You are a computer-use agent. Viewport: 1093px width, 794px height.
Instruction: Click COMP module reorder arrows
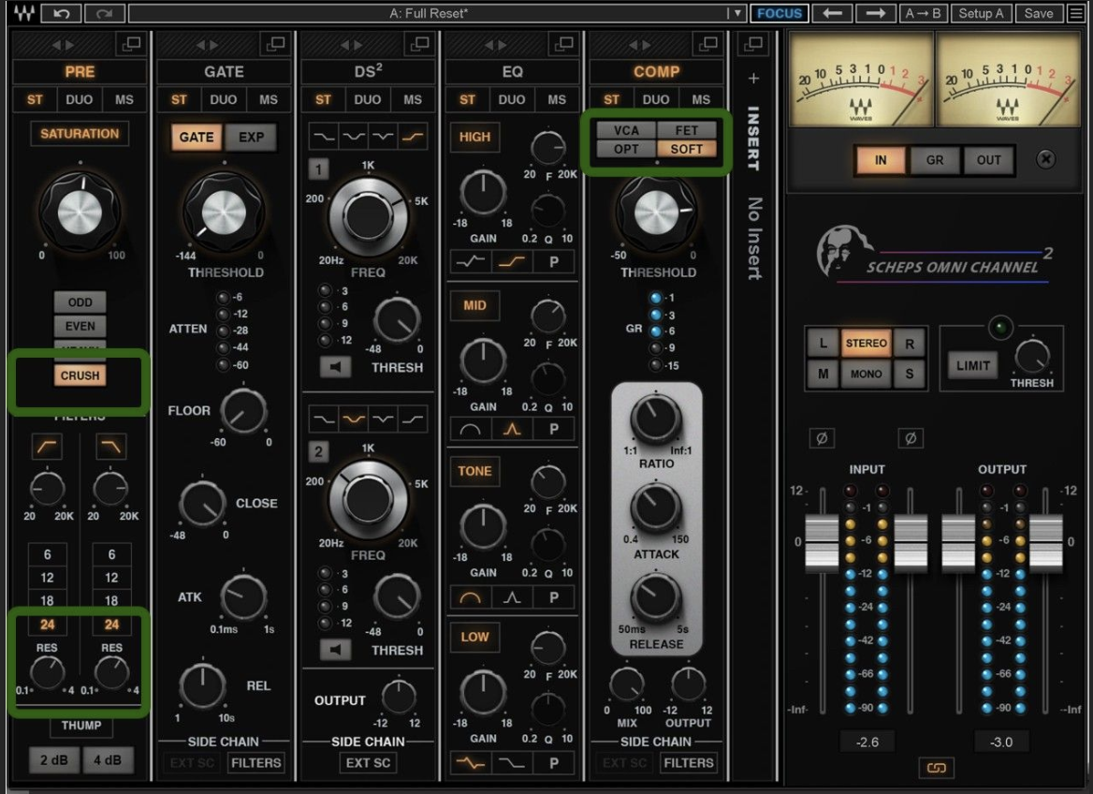tap(640, 45)
